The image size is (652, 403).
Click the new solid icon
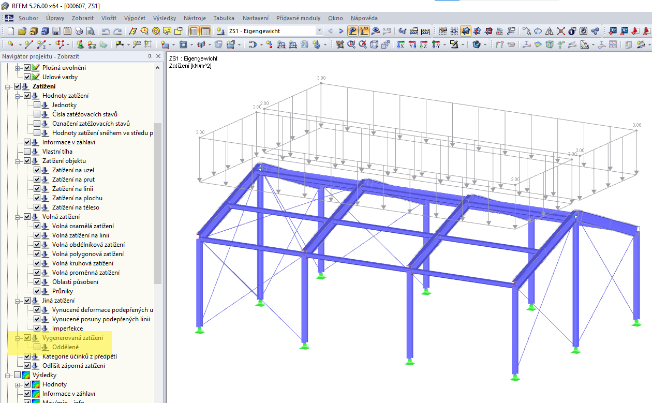[218, 44]
